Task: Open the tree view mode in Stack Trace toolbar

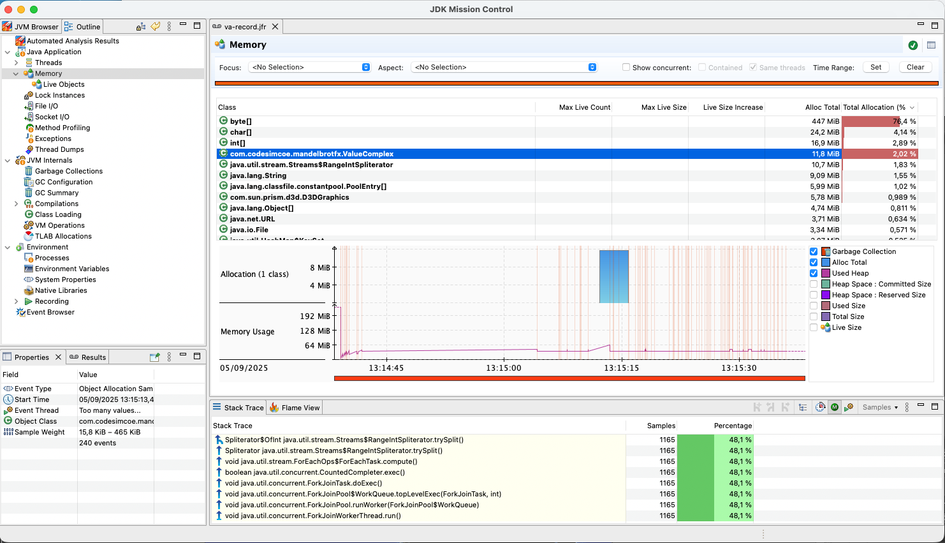Action: pos(803,406)
